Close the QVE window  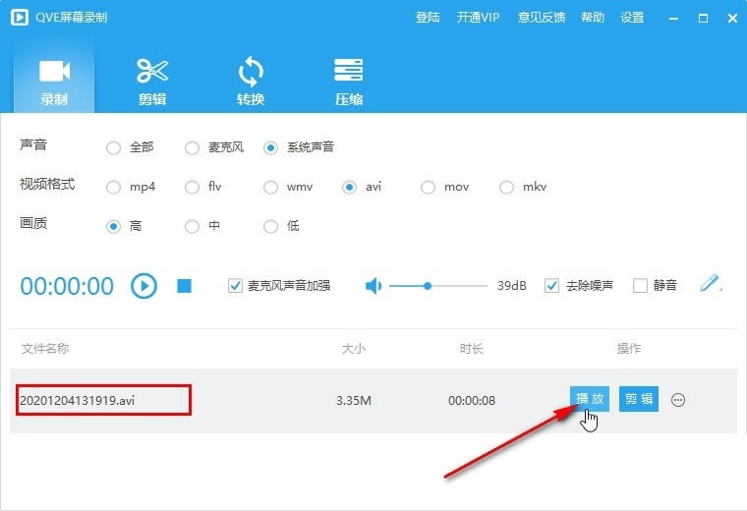[732, 19]
